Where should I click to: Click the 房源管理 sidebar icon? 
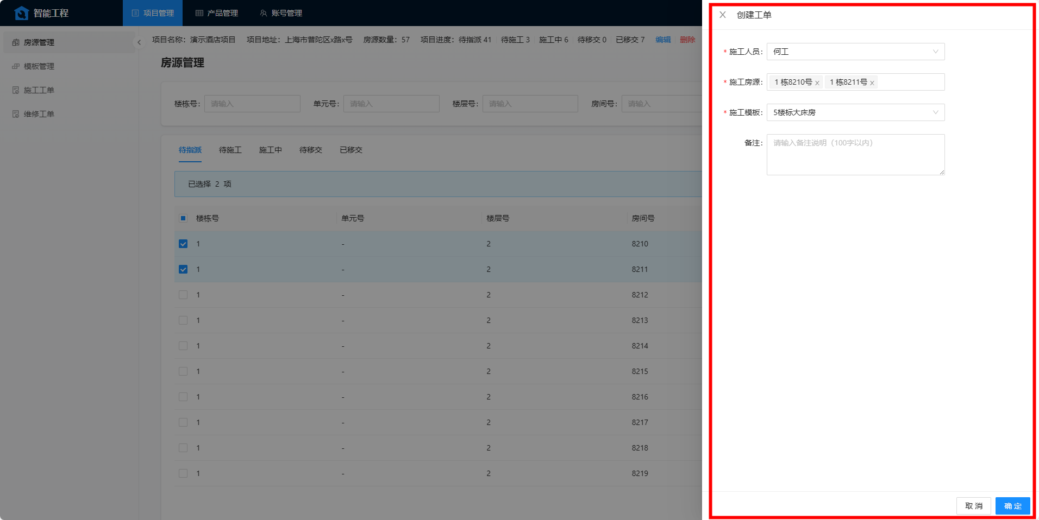click(x=16, y=42)
